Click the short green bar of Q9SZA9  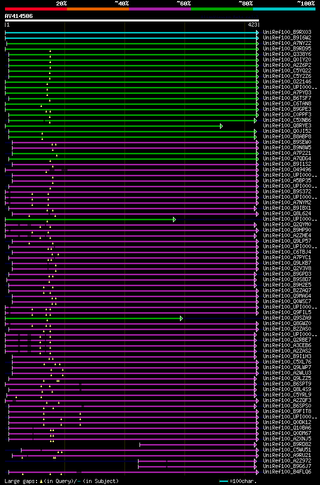coord(94,318)
